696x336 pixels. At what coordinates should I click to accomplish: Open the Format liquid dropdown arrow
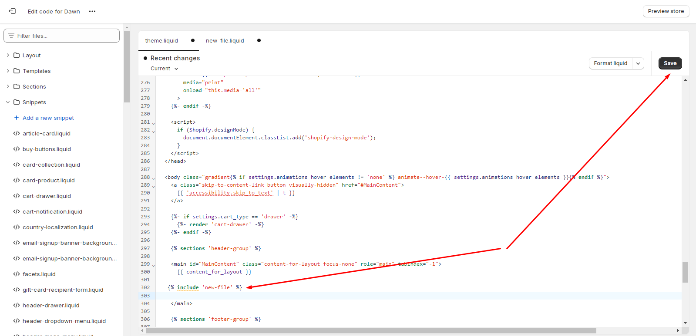638,63
